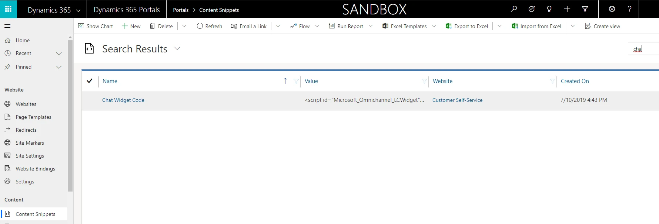
Task: Click the plus quick create icon
Action: 567,9
